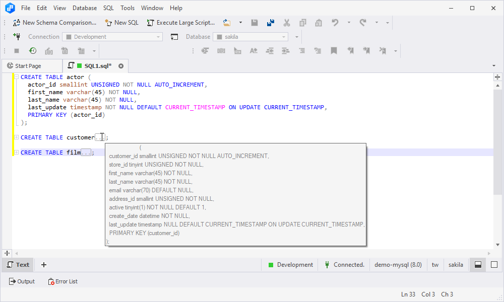This screenshot has width=504, height=302.
Task: Click the vertical scrollbar up arrow
Action: click(497, 86)
